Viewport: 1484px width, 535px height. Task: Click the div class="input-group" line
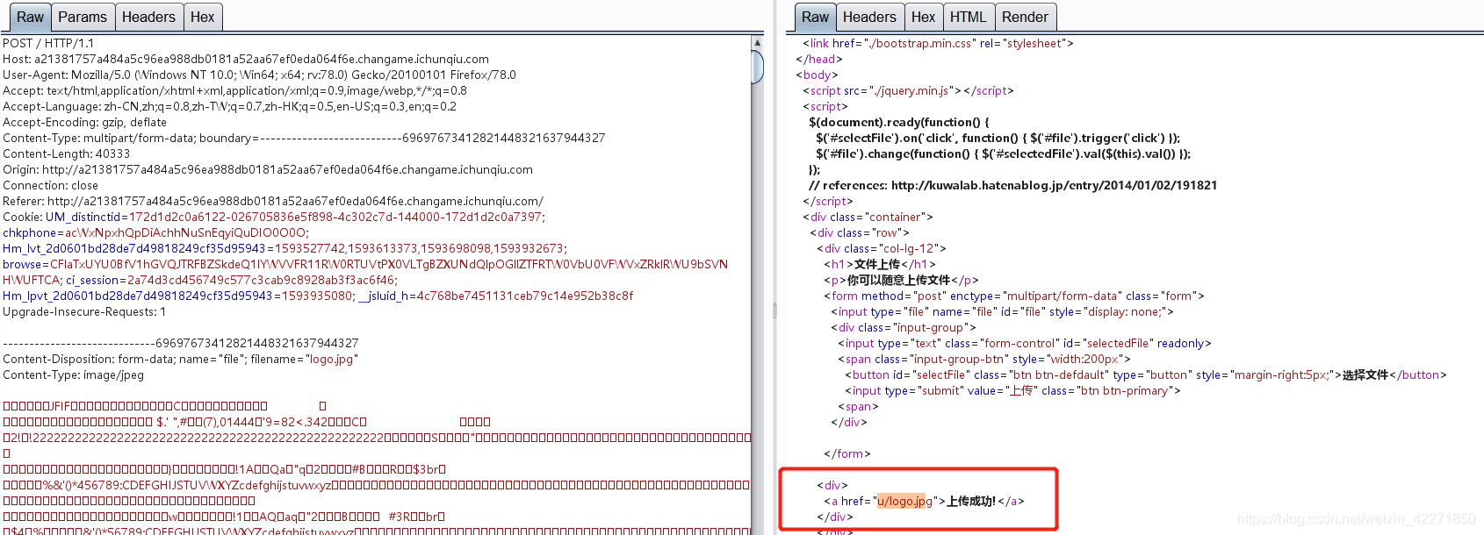(904, 327)
